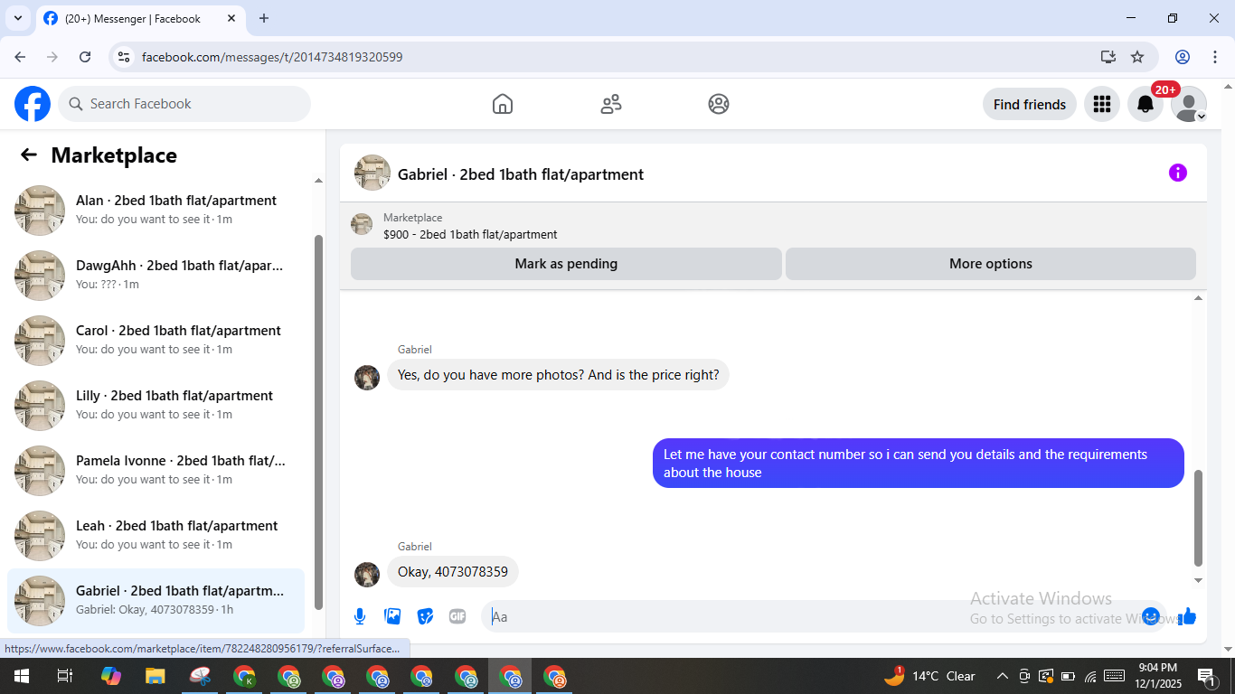Click the Find friends button

[x=1030, y=104]
